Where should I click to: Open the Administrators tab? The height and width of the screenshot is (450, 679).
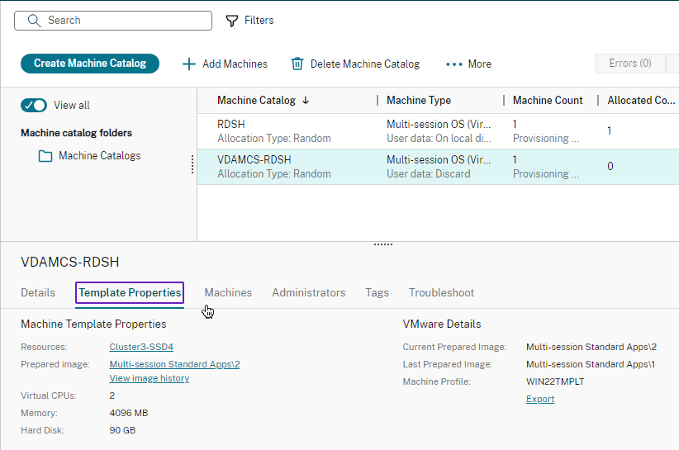tap(309, 292)
